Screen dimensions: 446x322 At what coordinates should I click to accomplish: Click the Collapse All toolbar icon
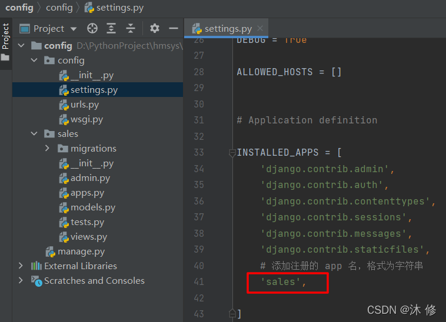[x=130, y=28]
